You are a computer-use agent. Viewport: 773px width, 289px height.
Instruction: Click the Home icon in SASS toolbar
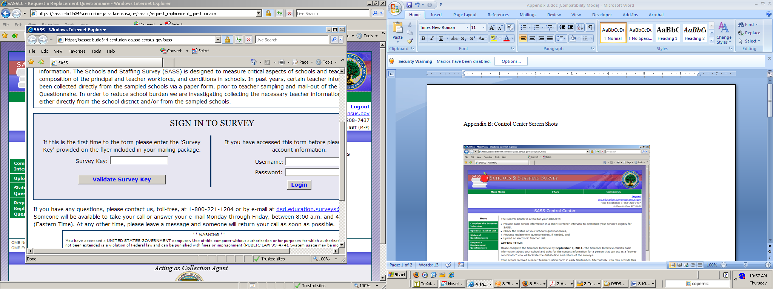click(254, 62)
